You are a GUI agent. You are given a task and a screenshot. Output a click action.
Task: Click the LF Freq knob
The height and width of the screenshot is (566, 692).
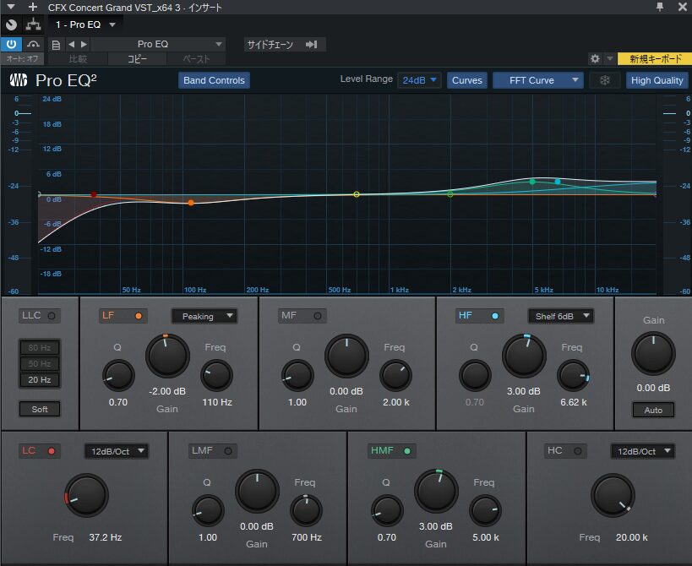tap(216, 375)
